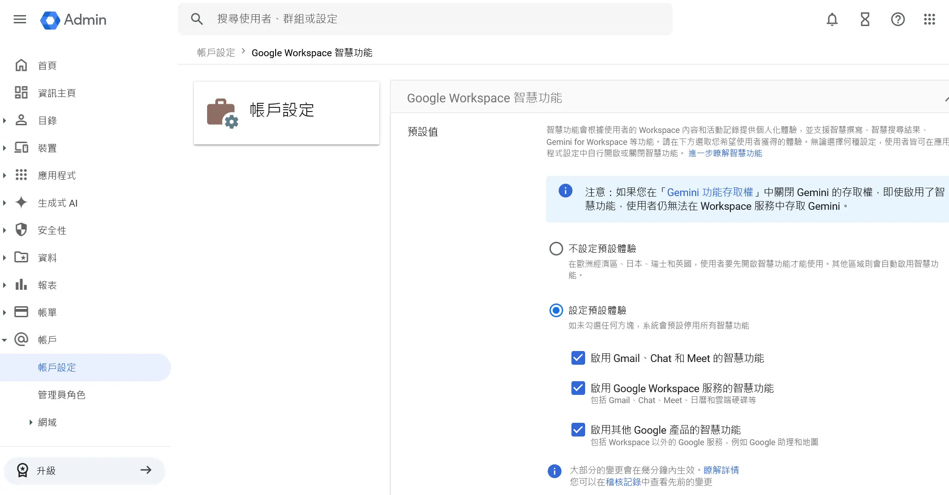This screenshot has height=495, width=949.
Task: Click the arrow on the 升級 button
Action: click(x=146, y=470)
